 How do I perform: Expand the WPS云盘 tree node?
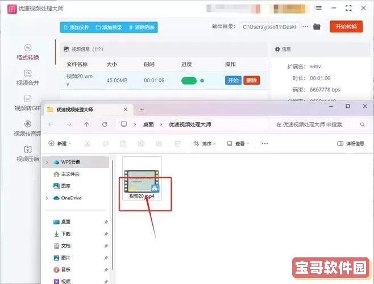click(x=47, y=162)
